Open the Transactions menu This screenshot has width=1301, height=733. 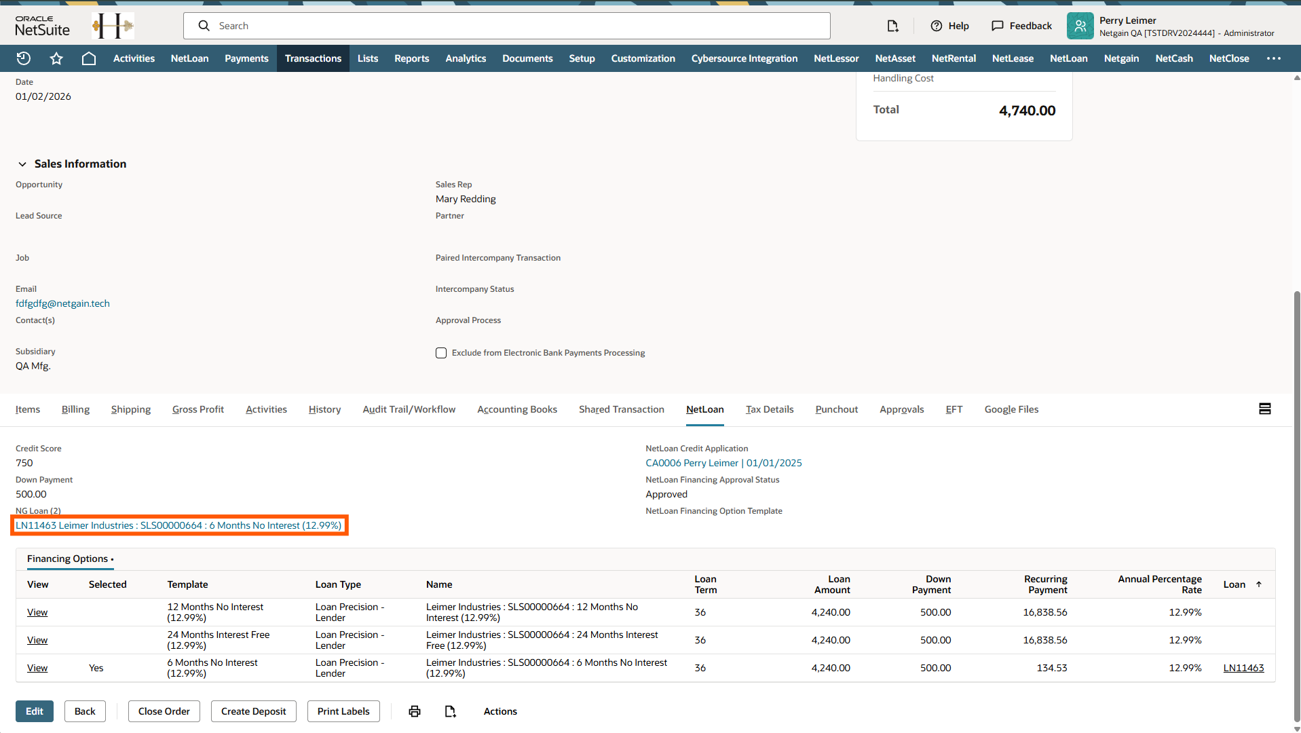(x=313, y=58)
